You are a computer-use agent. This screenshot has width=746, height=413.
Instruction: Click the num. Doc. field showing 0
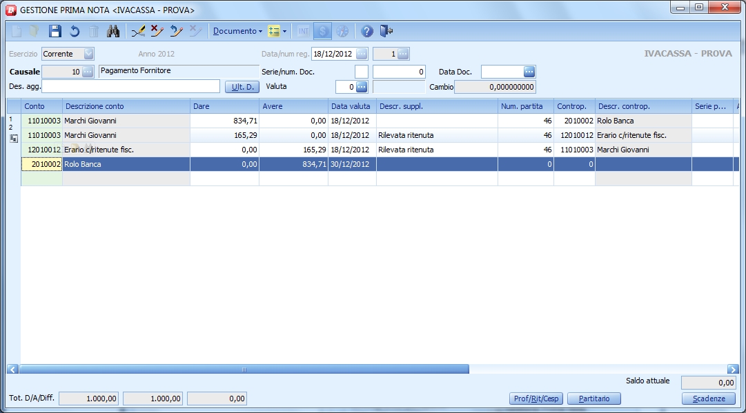click(399, 72)
